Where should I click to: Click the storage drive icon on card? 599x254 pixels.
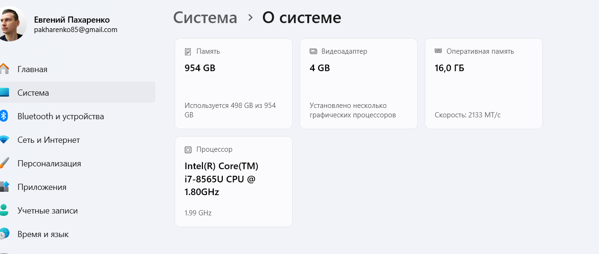(188, 51)
